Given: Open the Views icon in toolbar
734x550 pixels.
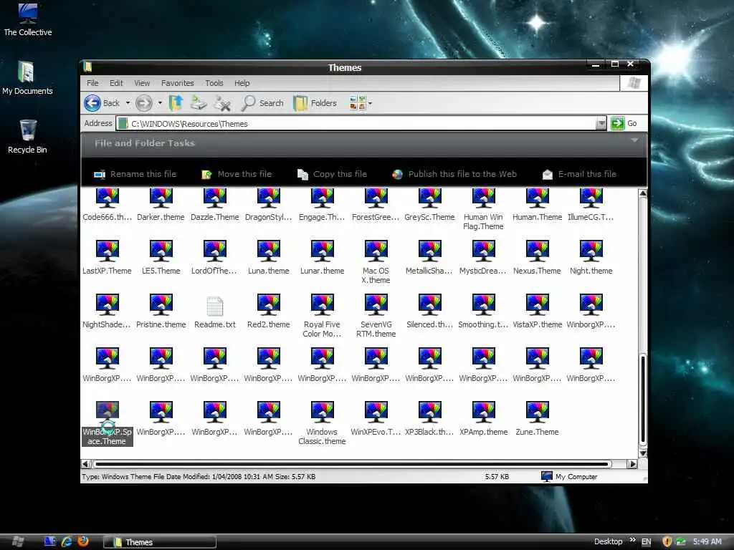Looking at the screenshot, I should click(358, 103).
